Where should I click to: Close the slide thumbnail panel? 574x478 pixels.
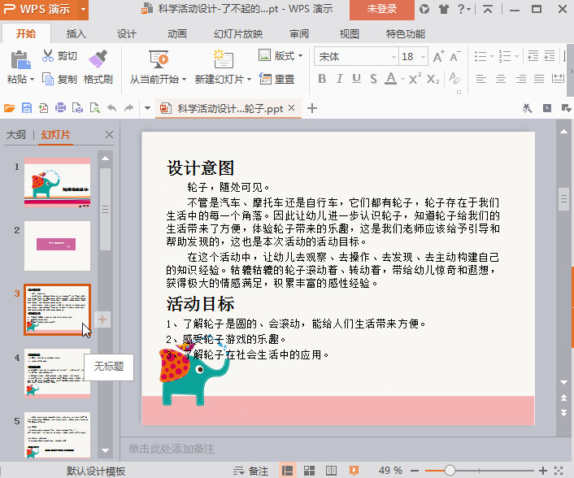point(109,135)
